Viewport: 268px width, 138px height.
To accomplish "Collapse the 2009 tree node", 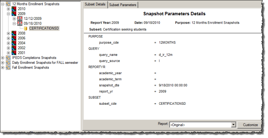I will (x=8, y=14).
